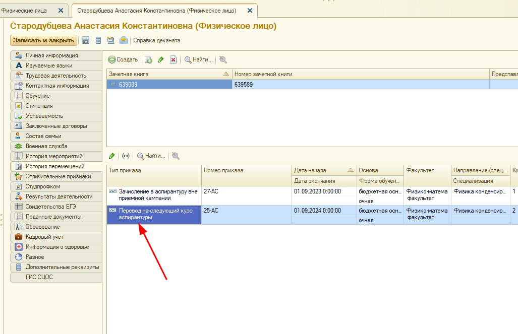The width and height of the screenshot is (518, 334).
Task: Click the list icon right of save icon
Action: click(98, 40)
